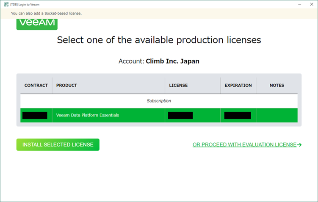Viewport: 318px width, 202px height.
Task: Click the NOTES column header
Action: (x=277, y=86)
